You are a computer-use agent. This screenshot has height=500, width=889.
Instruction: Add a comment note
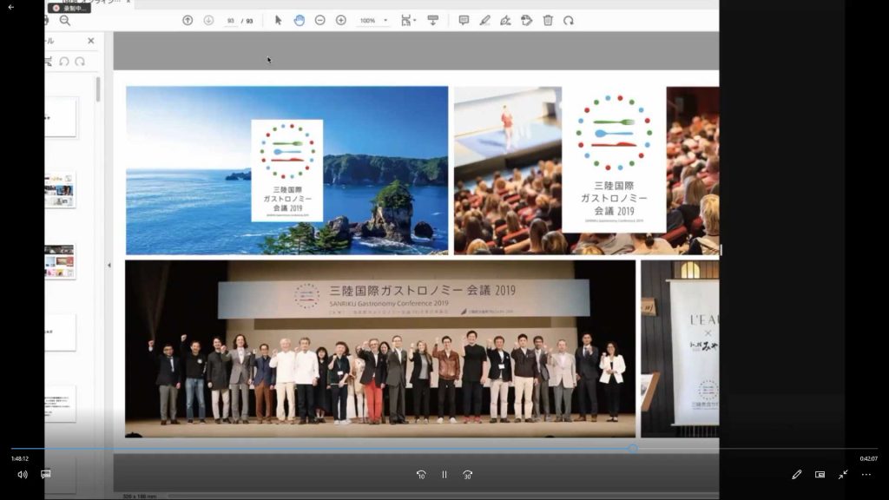[x=464, y=20]
